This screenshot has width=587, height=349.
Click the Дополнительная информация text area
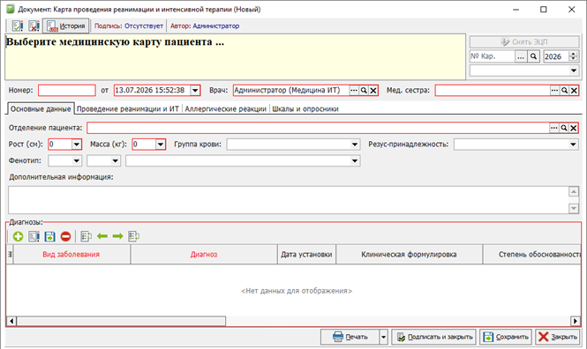pos(289,200)
